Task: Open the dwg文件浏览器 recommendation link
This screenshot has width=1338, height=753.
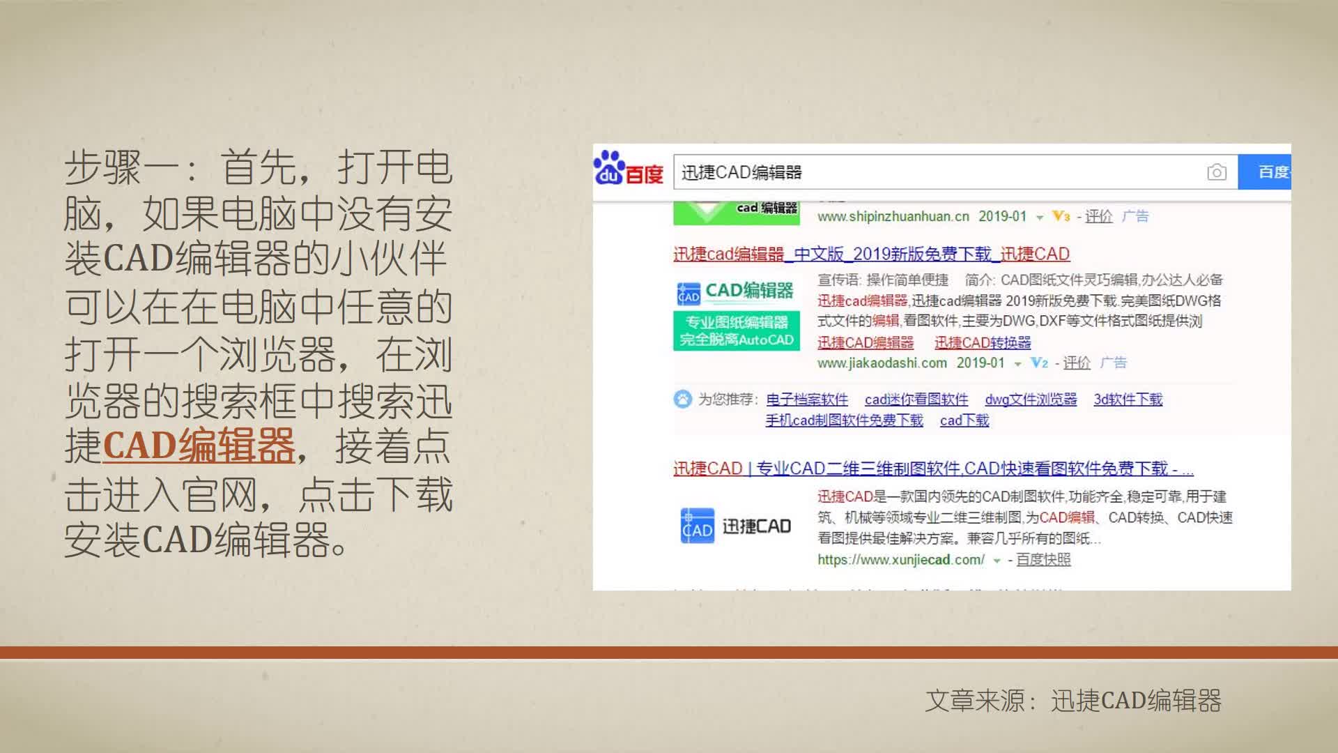Action: coord(1030,400)
